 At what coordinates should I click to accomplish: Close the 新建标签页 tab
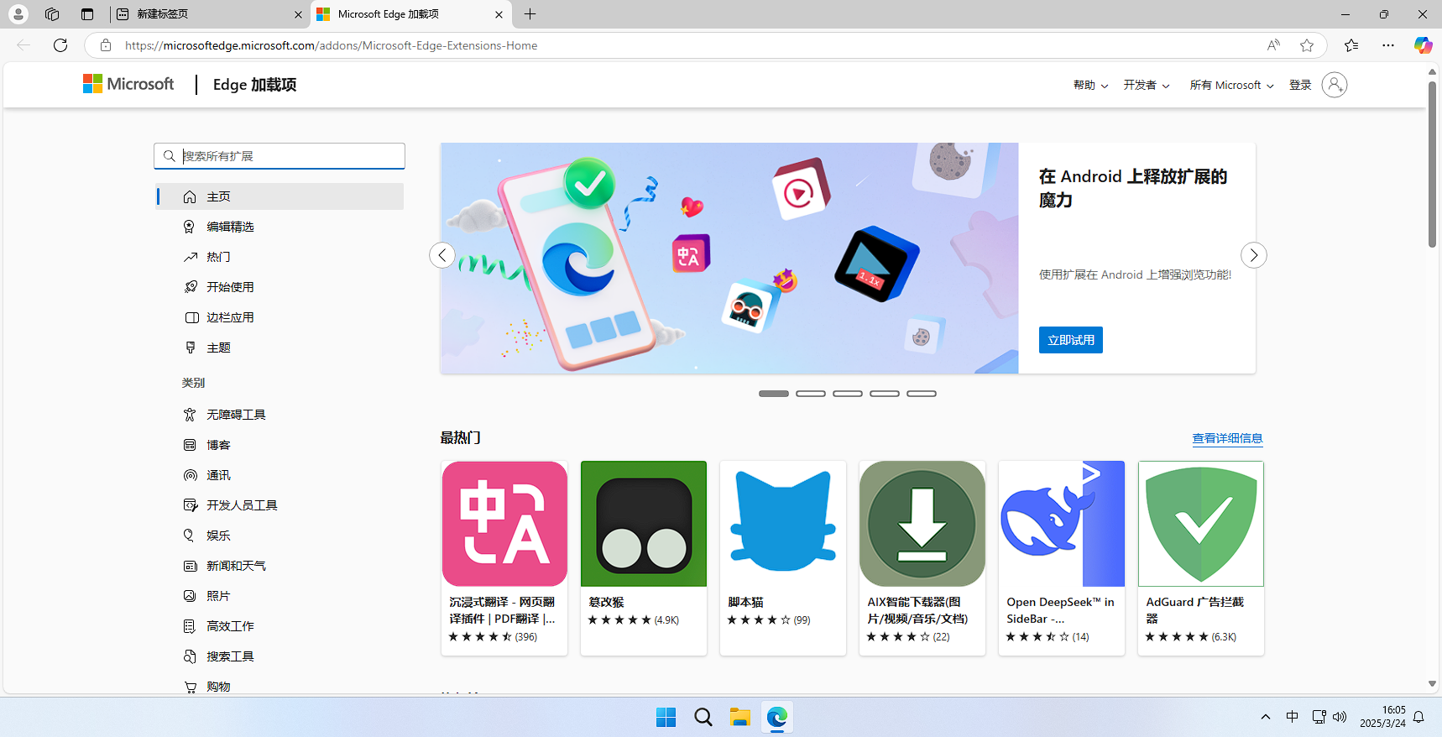tap(298, 14)
